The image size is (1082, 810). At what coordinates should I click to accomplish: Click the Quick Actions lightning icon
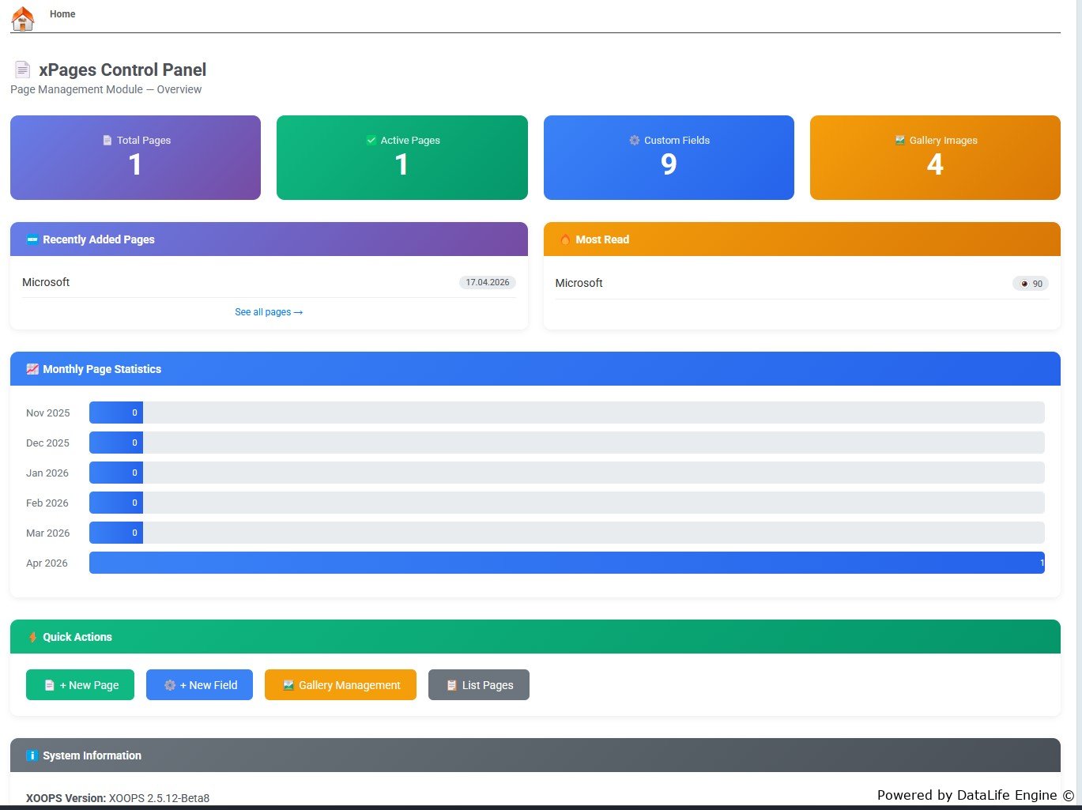(32, 637)
